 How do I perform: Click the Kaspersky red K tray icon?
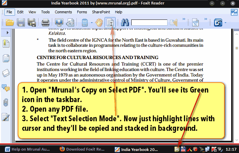point(214,149)
